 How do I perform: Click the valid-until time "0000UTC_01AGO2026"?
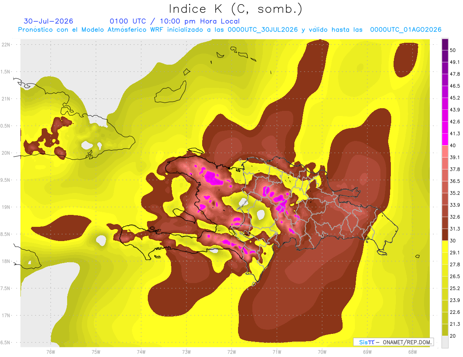tap(406, 30)
